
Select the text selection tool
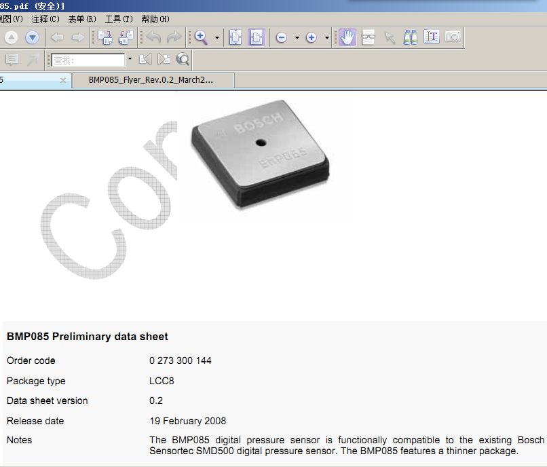point(432,37)
